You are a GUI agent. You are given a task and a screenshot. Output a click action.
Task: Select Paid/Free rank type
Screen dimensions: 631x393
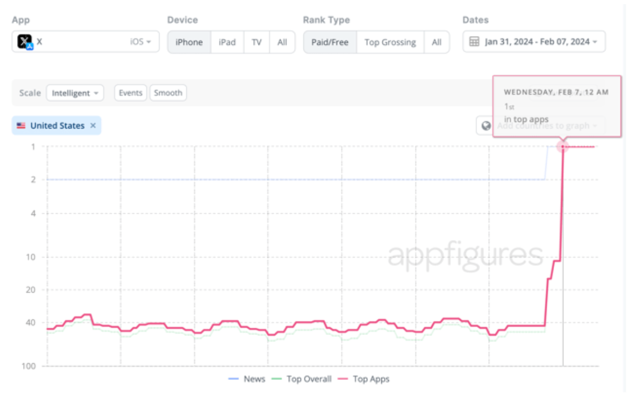click(330, 42)
